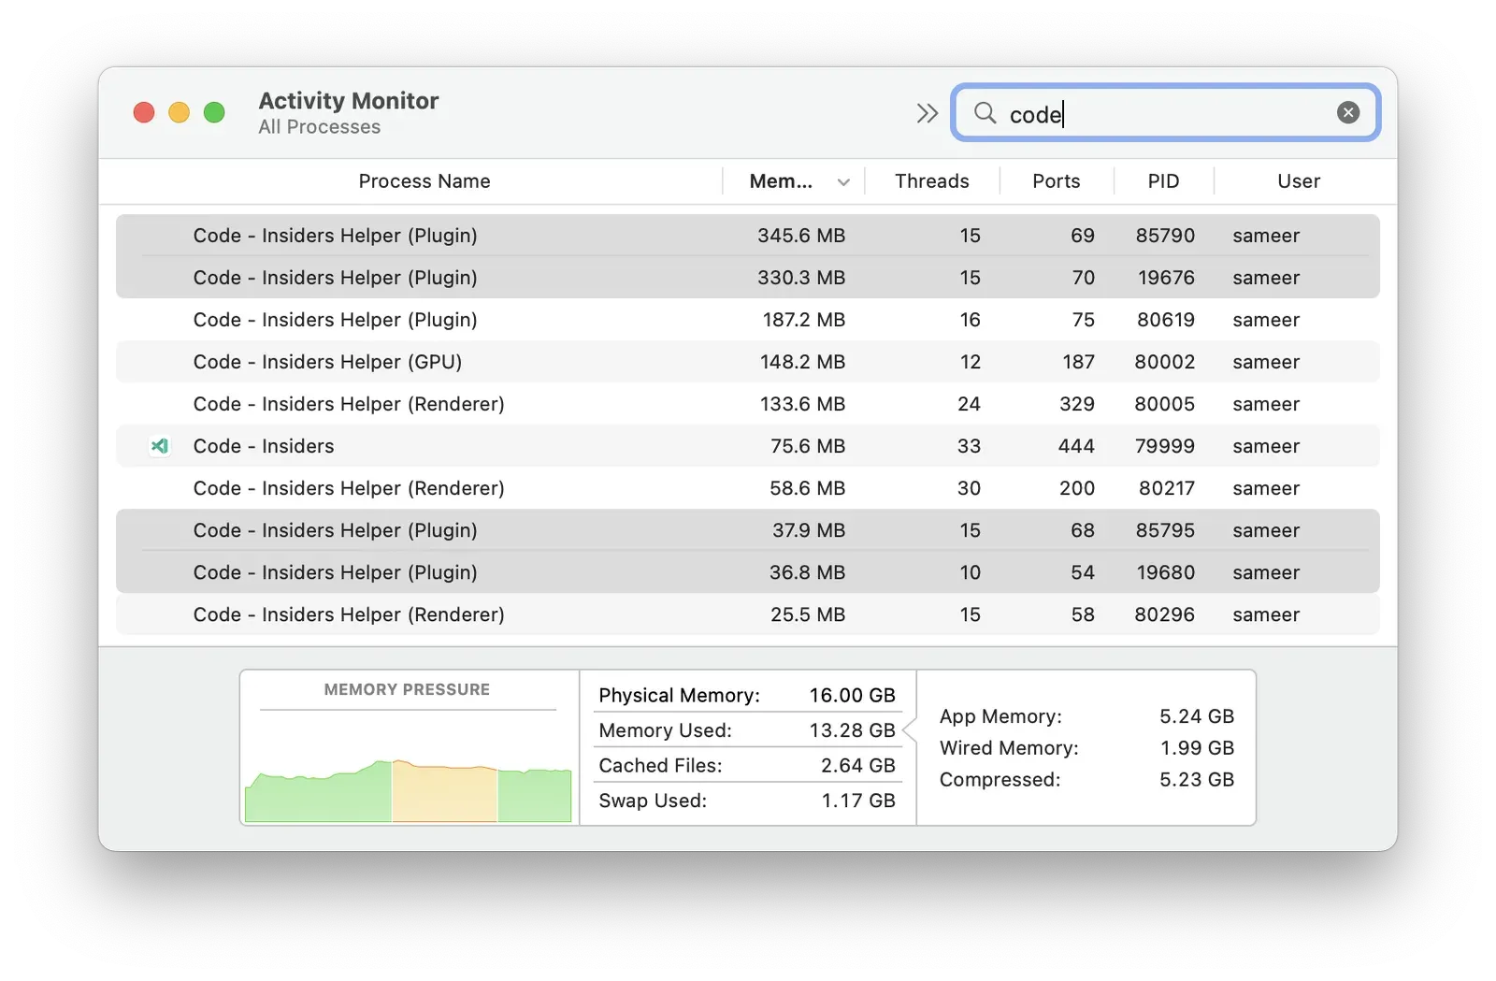Click the App Memory 5.24 GB entry
This screenshot has width=1496, height=981.
pyautogui.click(x=1086, y=716)
